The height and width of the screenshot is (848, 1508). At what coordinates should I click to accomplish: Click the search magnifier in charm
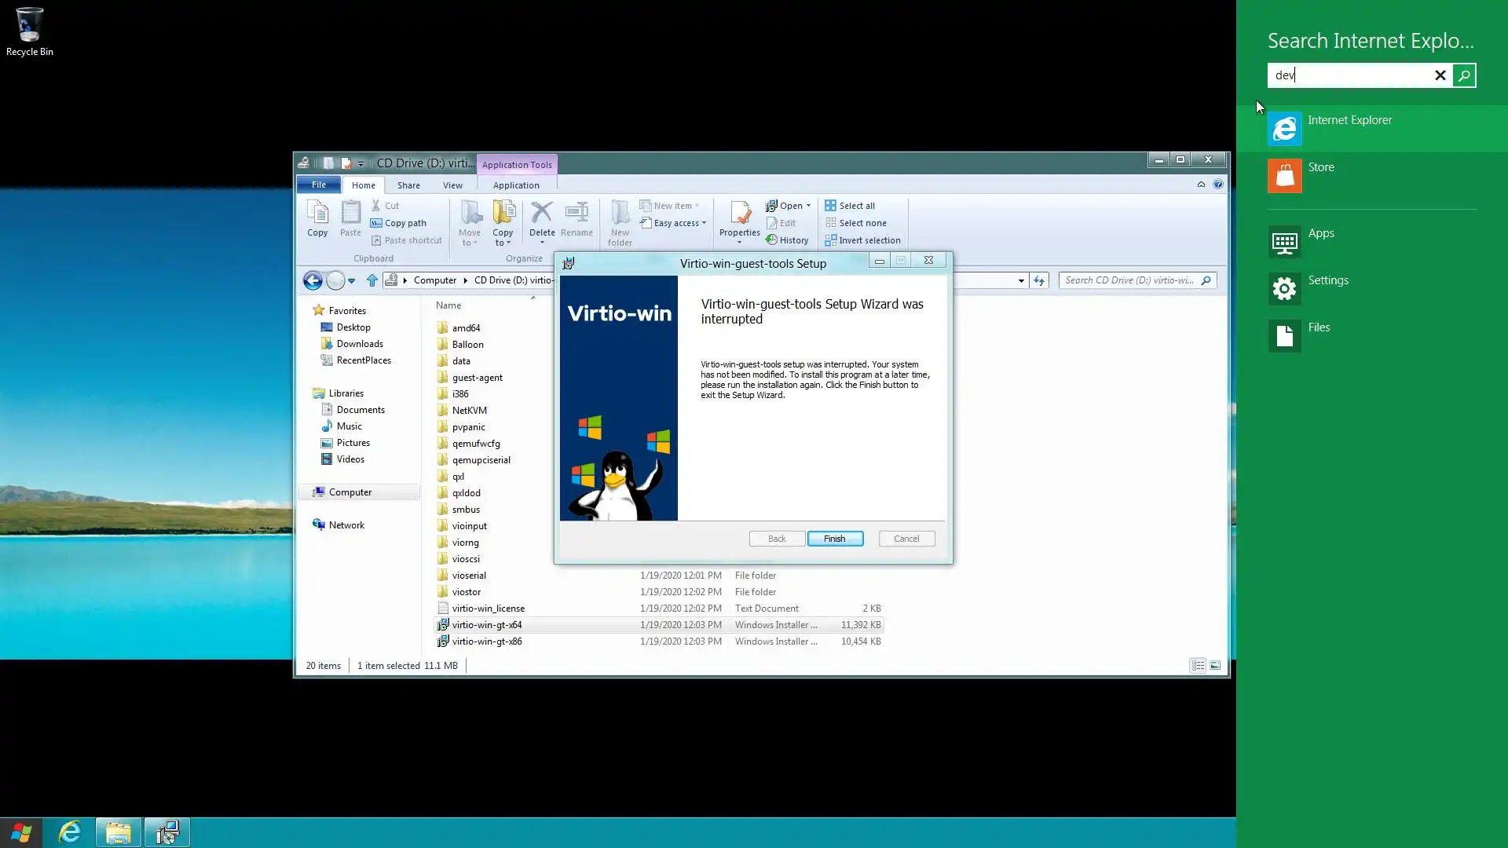click(1464, 75)
